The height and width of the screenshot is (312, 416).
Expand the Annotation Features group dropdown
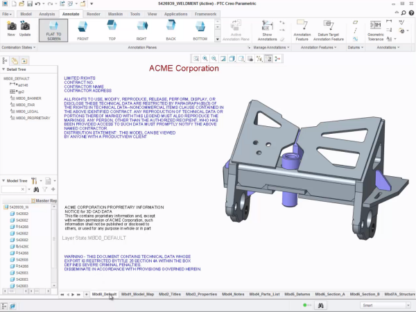click(318, 47)
